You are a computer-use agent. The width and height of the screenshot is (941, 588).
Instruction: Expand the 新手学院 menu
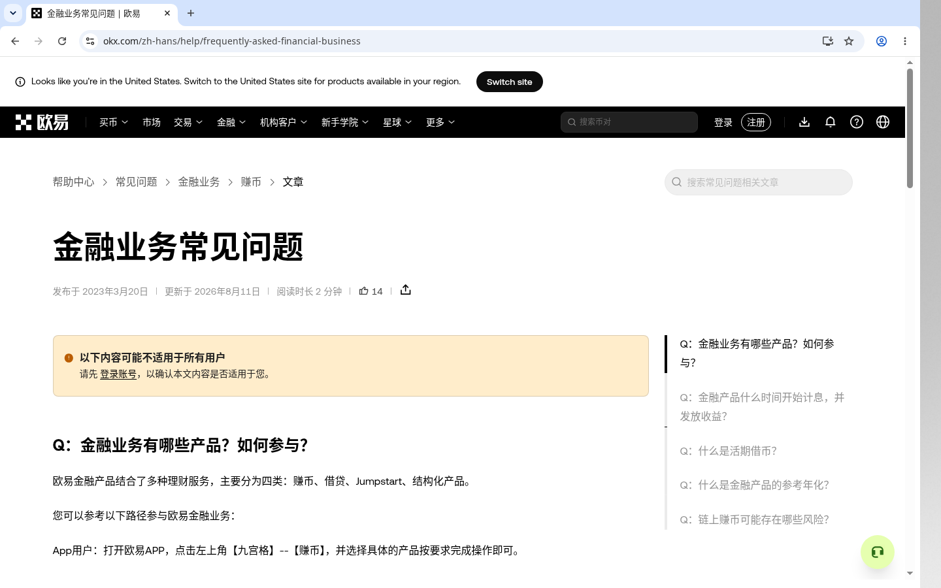(x=345, y=122)
